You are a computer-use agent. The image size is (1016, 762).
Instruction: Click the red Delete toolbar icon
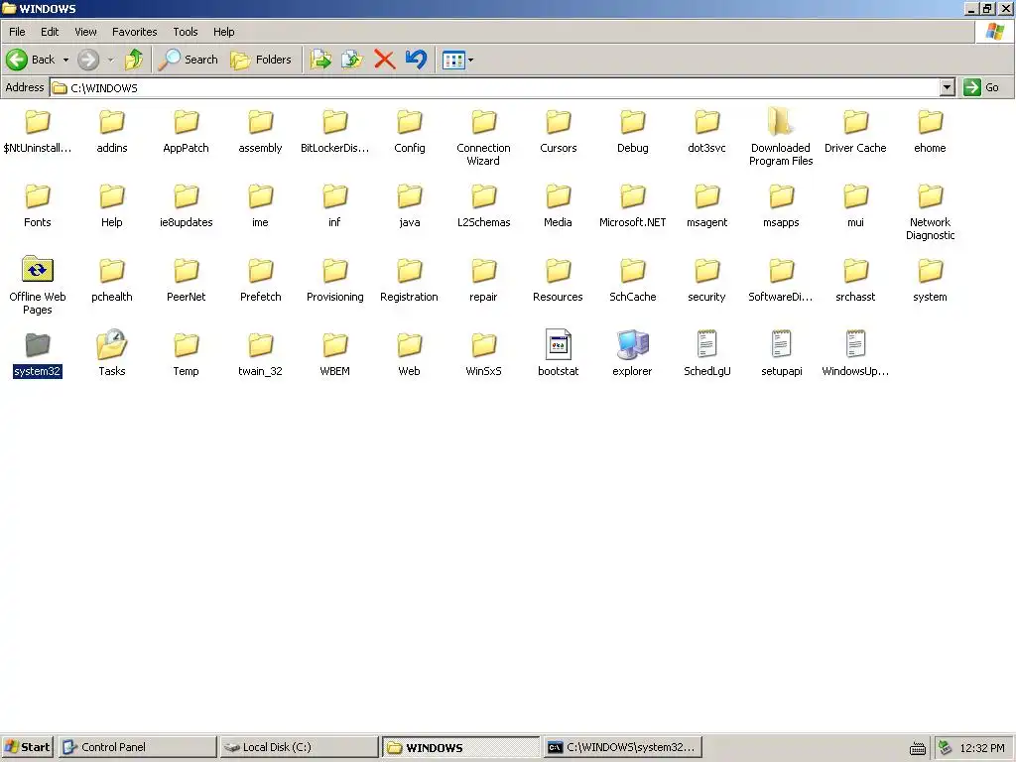click(x=384, y=60)
